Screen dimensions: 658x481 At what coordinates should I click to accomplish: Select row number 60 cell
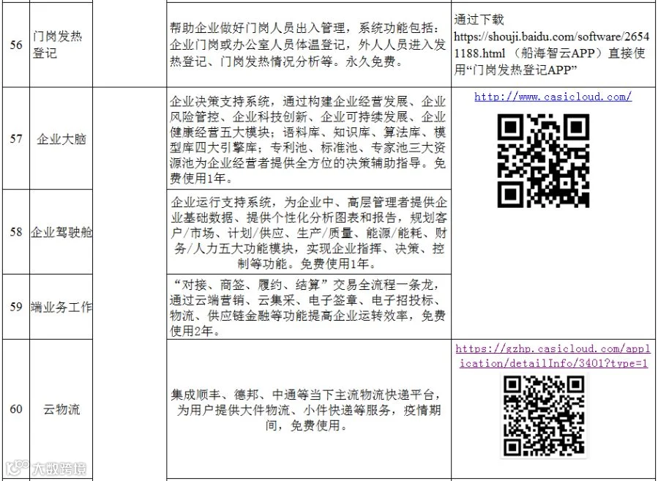point(16,409)
